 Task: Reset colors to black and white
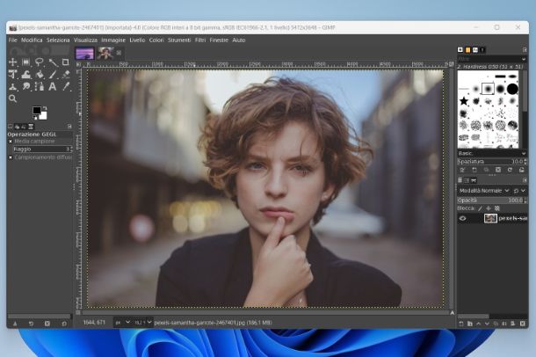click(x=34, y=118)
